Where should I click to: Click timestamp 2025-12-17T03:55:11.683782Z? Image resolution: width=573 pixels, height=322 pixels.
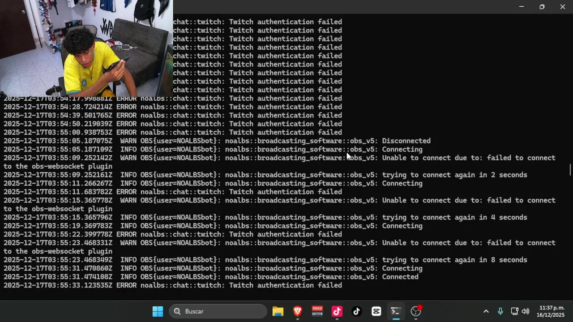tap(58, 192)
